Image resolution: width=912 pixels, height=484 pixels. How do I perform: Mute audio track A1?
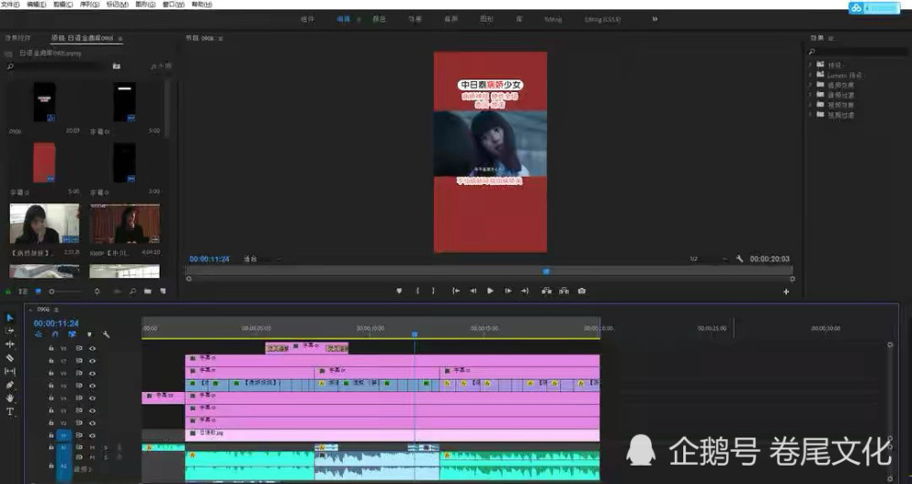(x=92, y=448)
